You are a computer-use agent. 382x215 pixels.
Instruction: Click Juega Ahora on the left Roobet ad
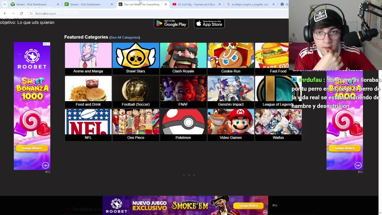tap(32, 148)
